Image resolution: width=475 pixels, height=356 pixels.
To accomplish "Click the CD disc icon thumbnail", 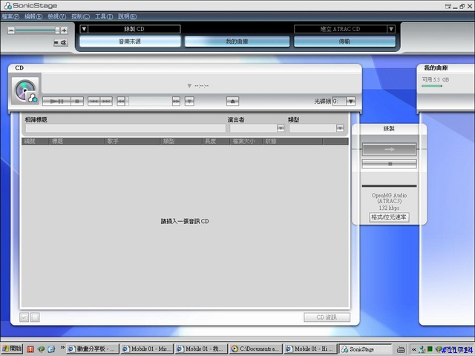I will [25, 90].
